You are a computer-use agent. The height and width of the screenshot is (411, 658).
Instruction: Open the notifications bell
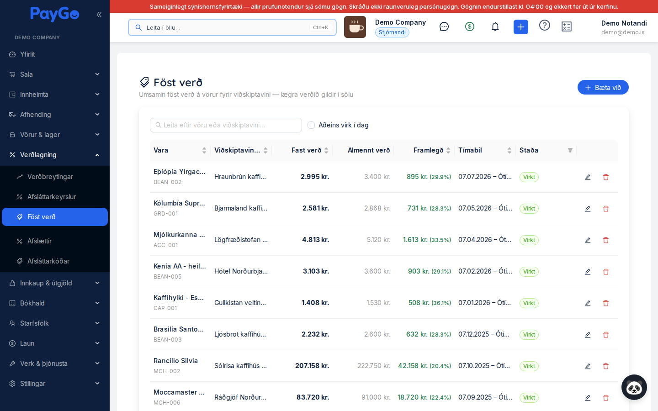(495, 27)
